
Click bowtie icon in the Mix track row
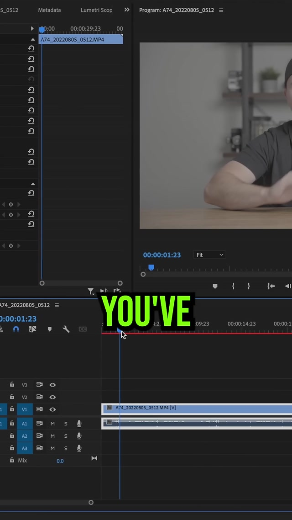(x=94, y=458)
